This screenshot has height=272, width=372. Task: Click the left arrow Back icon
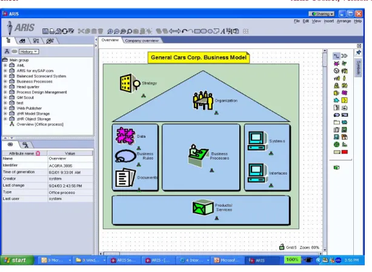pyautogui.click(x=171, y=31)
